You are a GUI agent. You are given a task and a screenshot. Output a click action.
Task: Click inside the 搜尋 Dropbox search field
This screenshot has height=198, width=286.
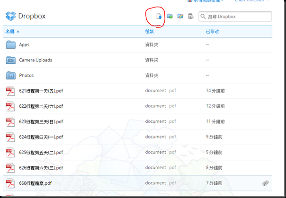coord(235,17)
